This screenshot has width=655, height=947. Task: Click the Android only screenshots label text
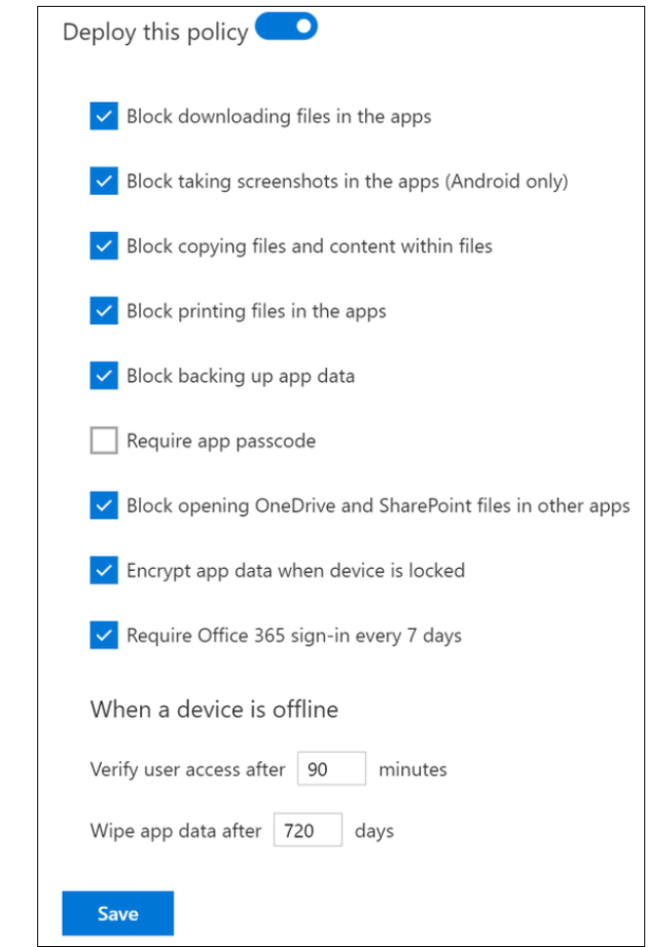pyautogui.click(x=348, y=182)
